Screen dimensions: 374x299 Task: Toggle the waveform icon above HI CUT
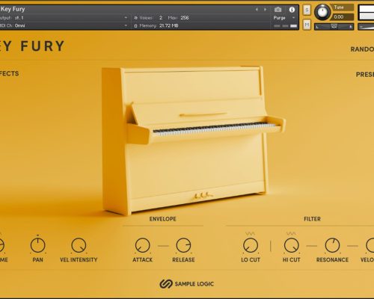pos(291,233)
